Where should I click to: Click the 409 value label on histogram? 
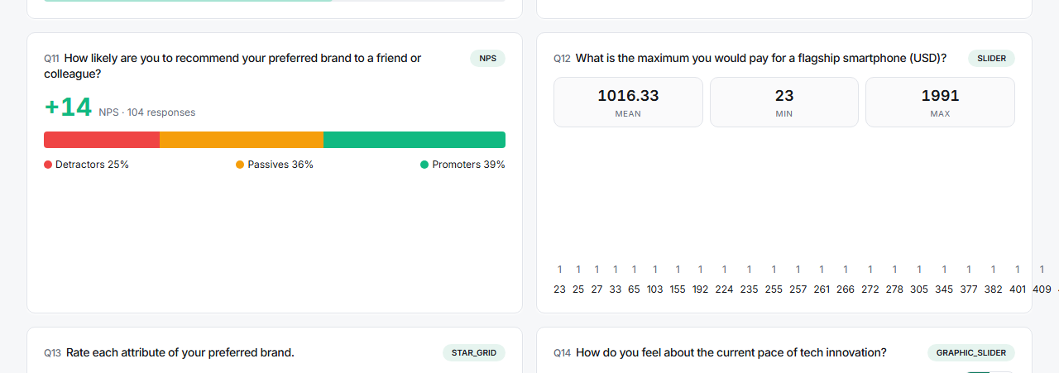(1042, 289)
